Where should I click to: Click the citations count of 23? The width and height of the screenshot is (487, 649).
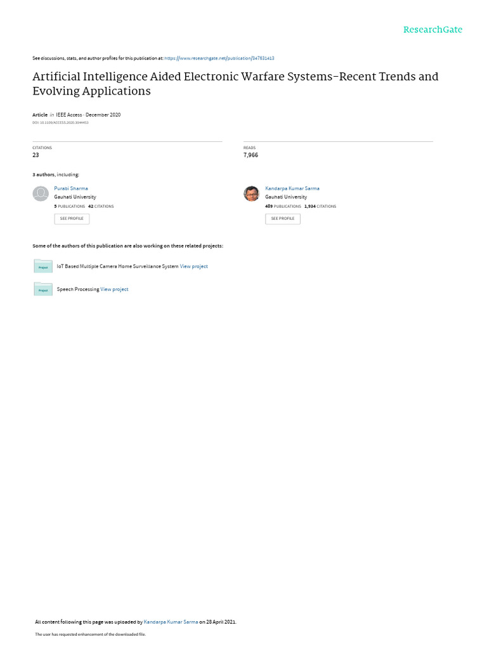tap(36, 155)
